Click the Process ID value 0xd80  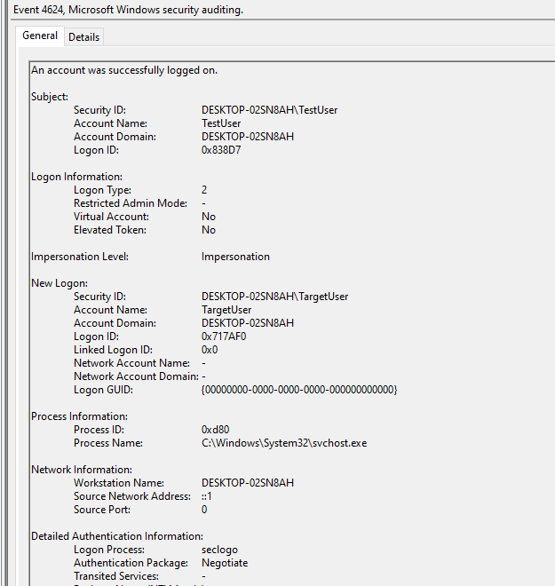click(215, 430)
